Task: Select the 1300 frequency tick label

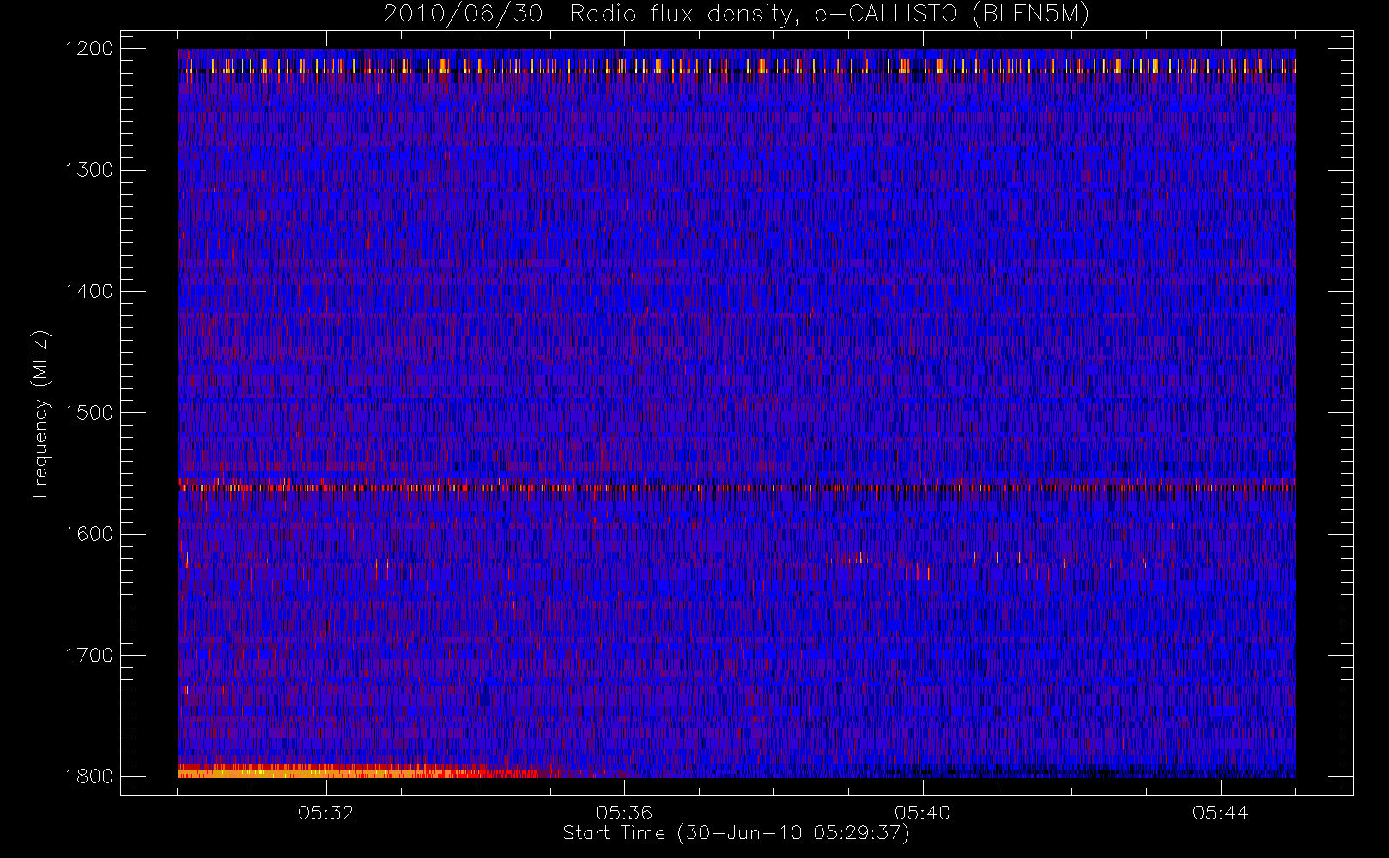Action: (x=89, y=170)
